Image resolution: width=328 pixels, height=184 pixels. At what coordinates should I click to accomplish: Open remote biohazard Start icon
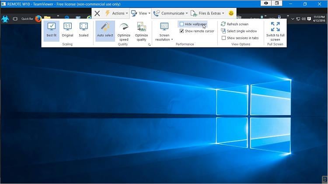point(5,19)
